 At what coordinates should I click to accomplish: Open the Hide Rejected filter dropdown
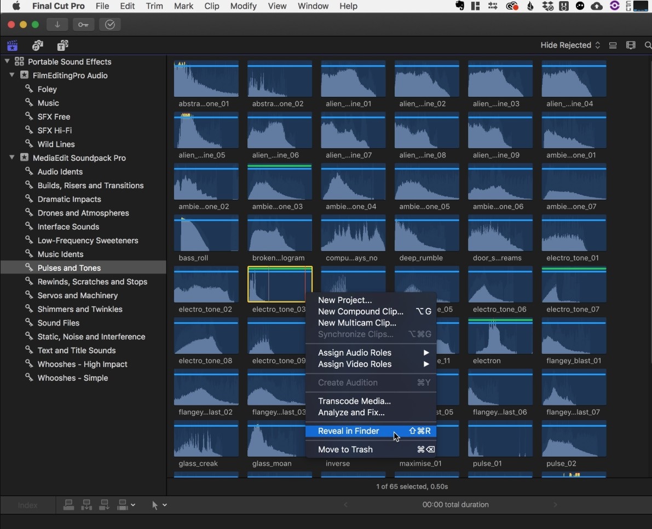click(569, 45)
